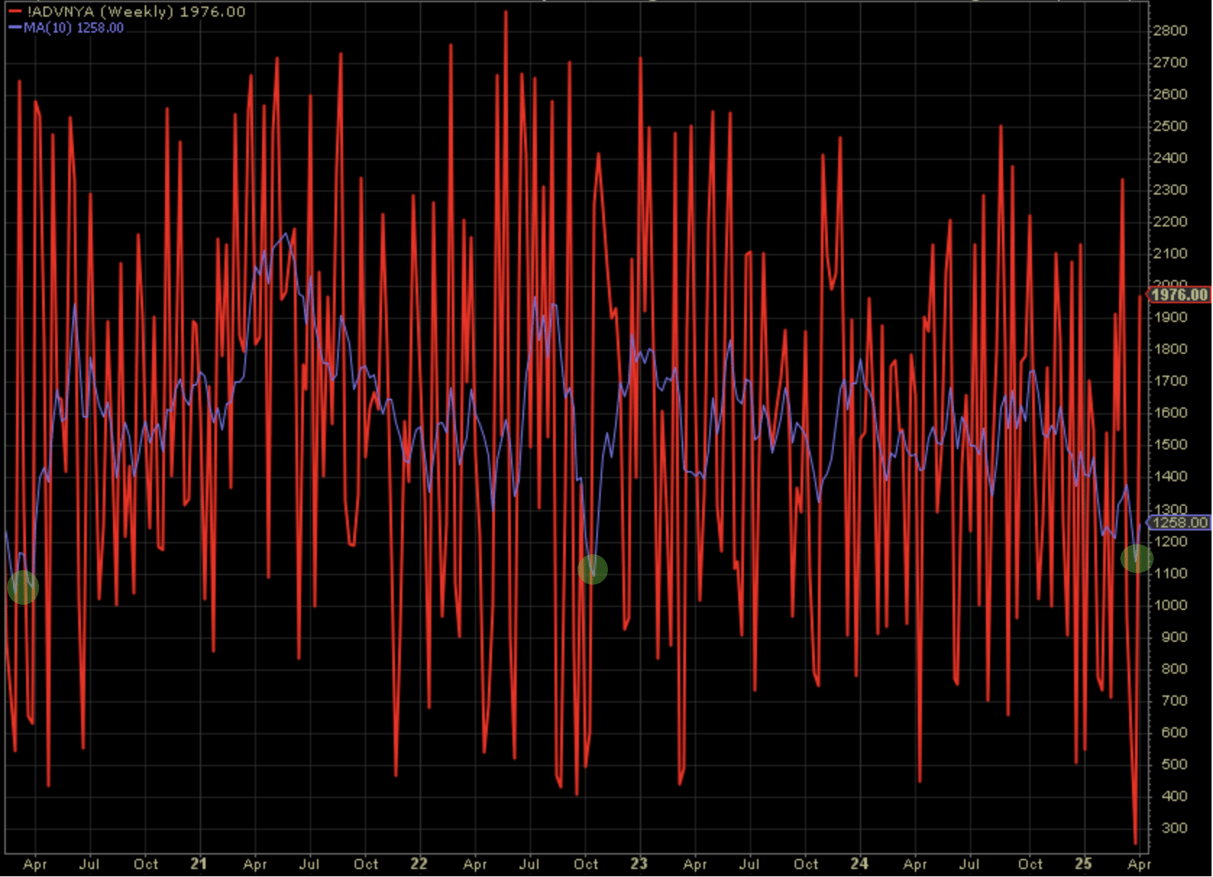Click the rightmost green circle marker

pos(1136,559)
